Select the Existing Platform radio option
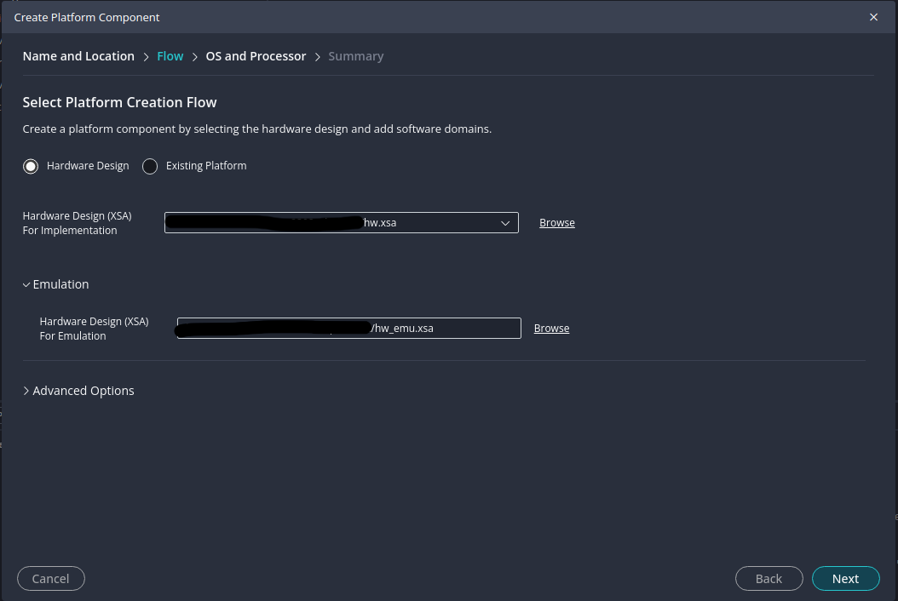Viewport: 898px width, 601px height. 150,166
